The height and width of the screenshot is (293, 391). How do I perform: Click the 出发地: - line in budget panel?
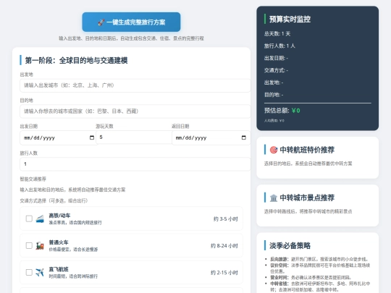[274, 82]
